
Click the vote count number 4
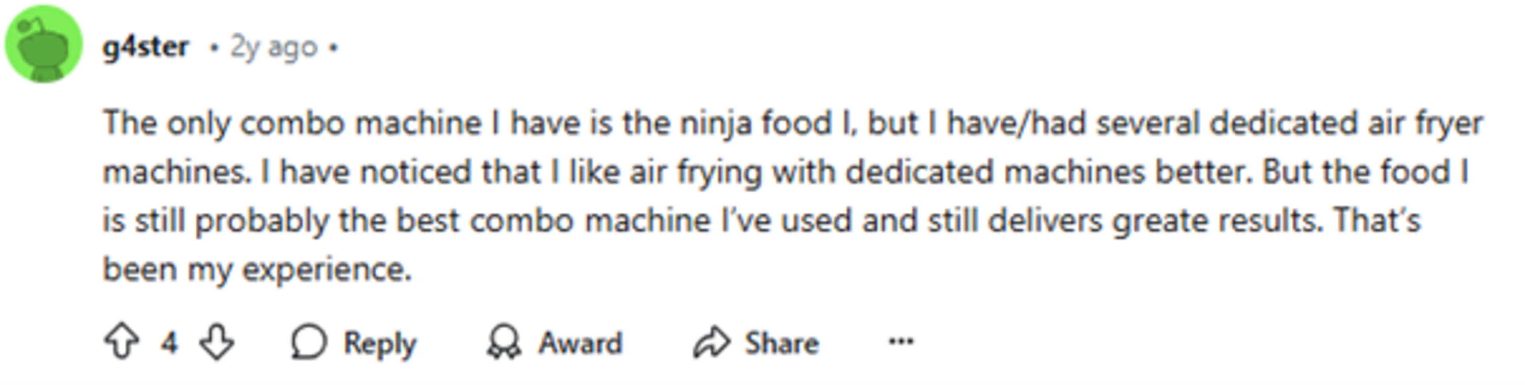click(x=169, y=343)
